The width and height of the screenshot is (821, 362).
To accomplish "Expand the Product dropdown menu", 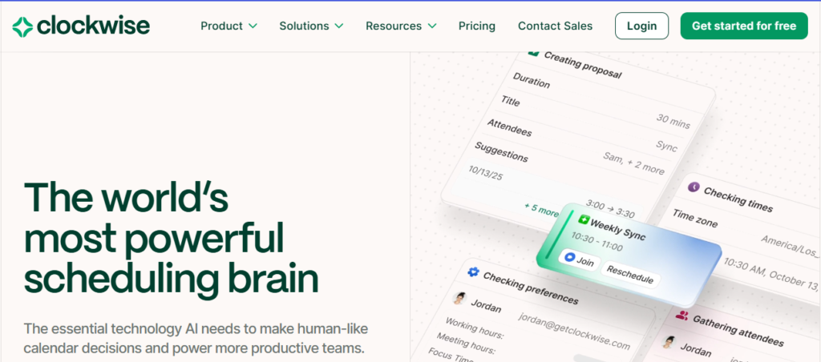I will pos(229,26).
